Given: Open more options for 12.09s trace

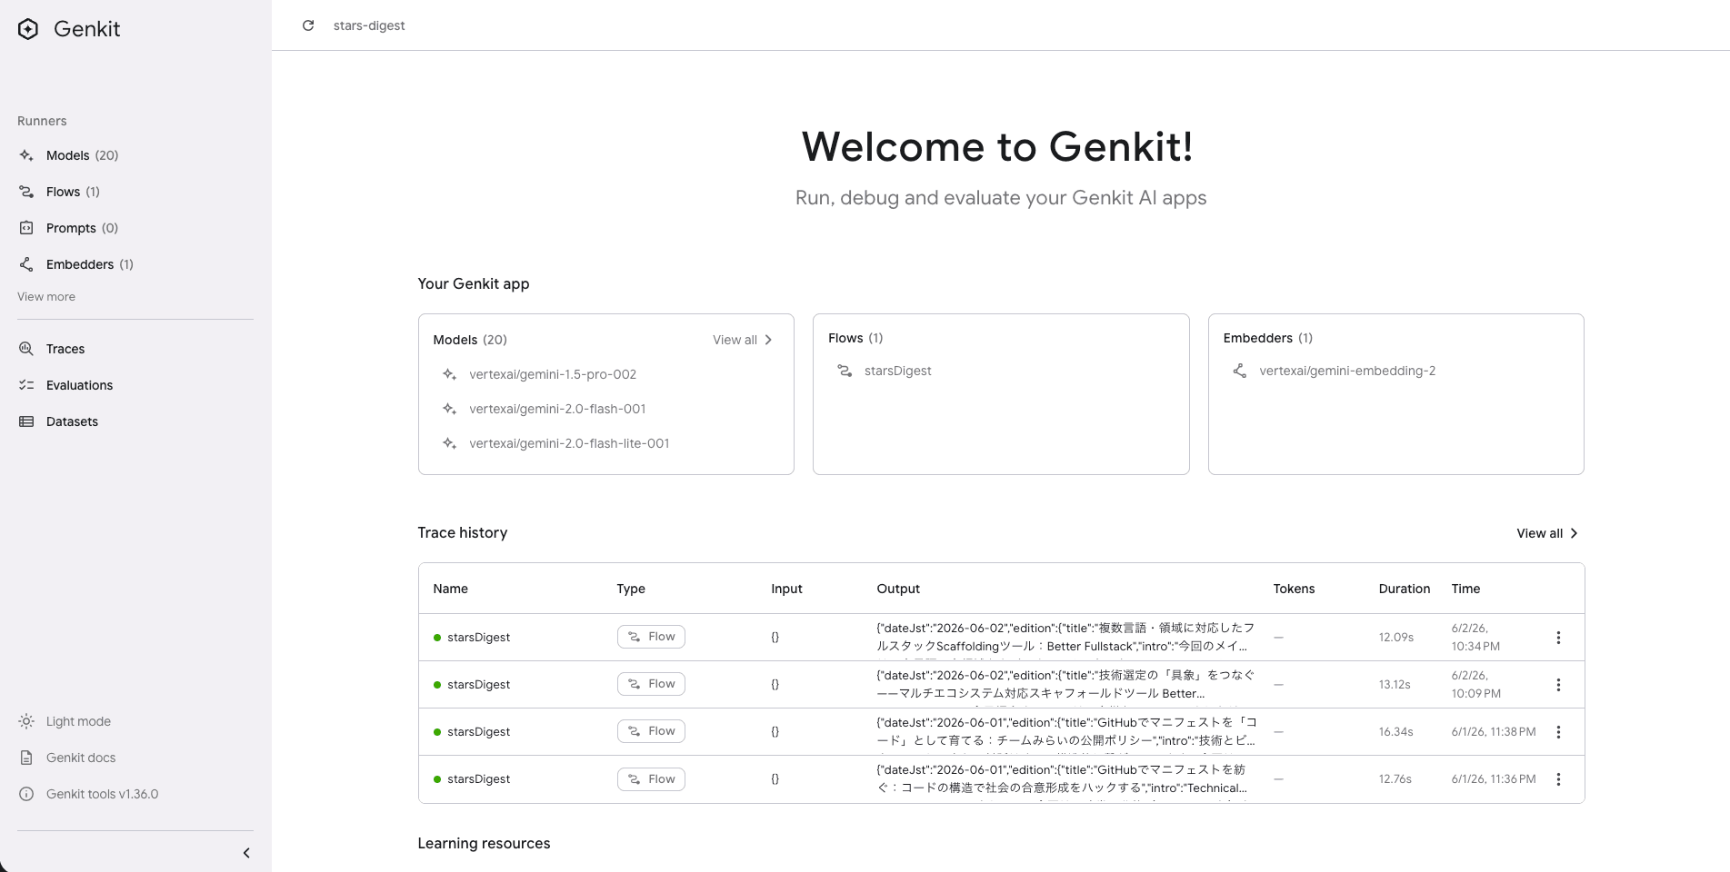Looking at the screenshot, I should (x=1558, y=638).
